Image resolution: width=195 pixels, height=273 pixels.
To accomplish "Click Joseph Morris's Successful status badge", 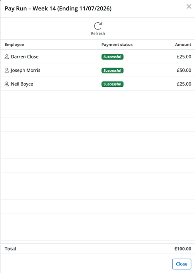I will click(113, 70).
